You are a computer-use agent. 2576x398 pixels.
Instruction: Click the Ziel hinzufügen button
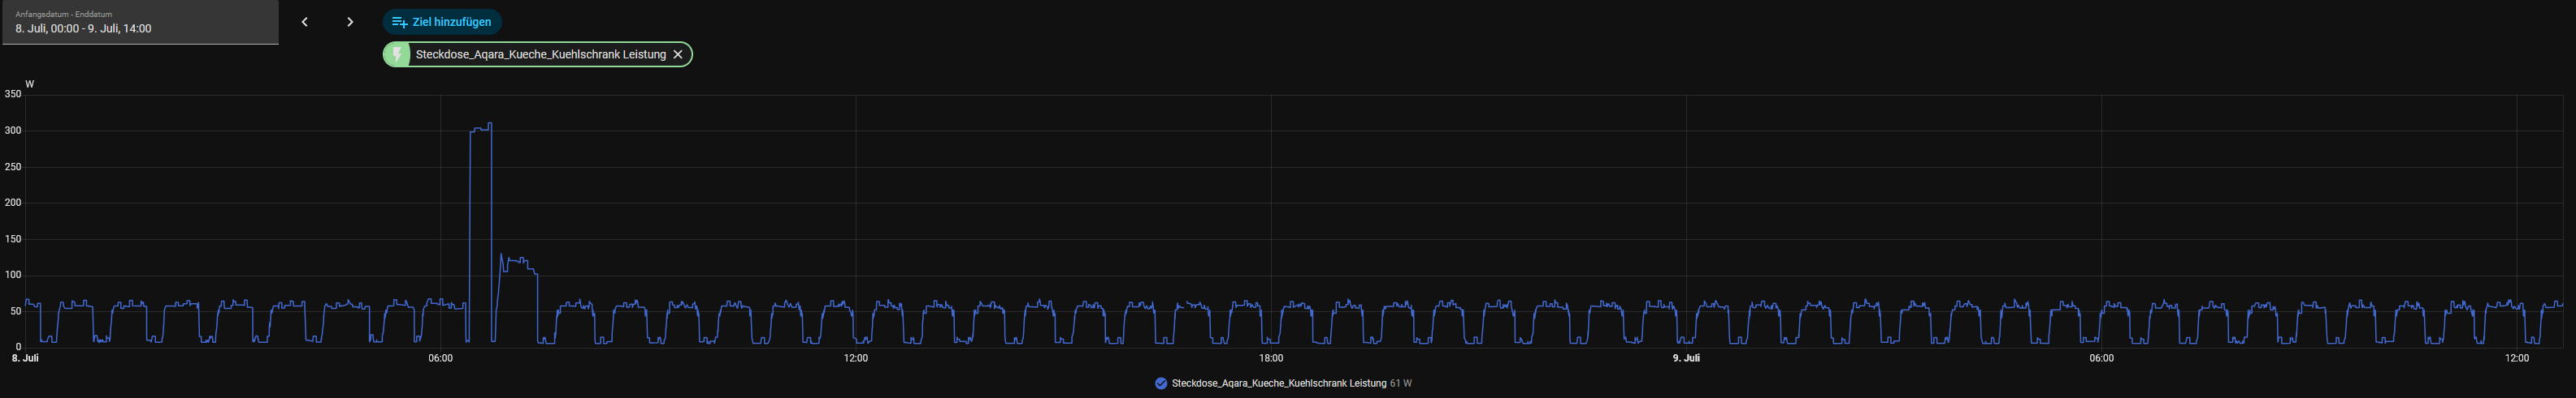pyautogui.click(x=442, y=22)
